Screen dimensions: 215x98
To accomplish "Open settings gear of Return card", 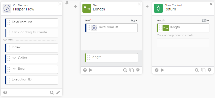I will (x=210, y=70).
